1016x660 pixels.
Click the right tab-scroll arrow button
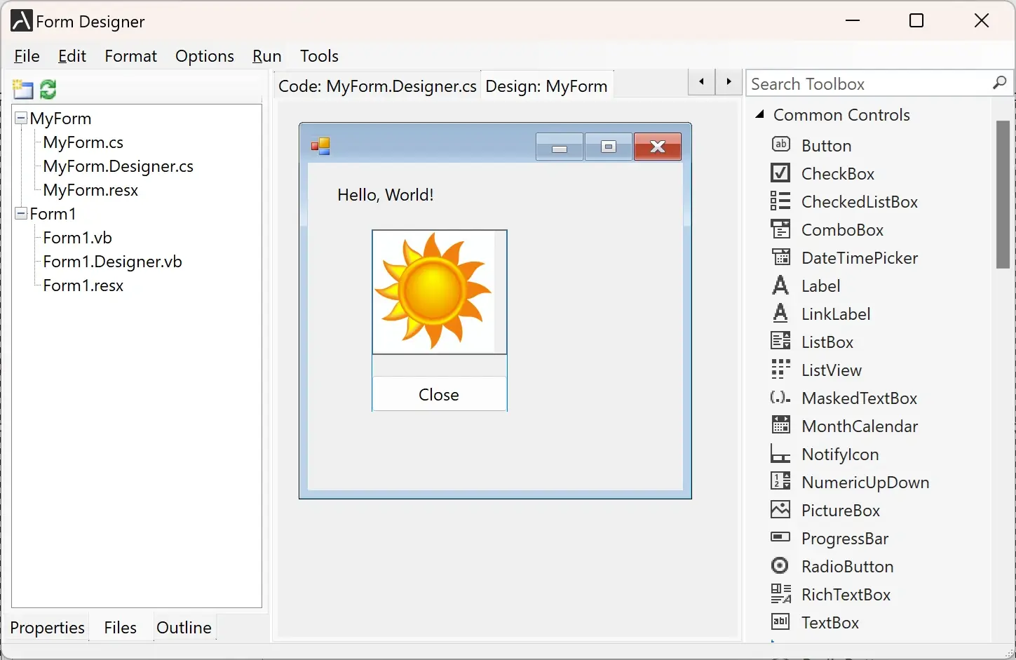(x=728, y=81)
